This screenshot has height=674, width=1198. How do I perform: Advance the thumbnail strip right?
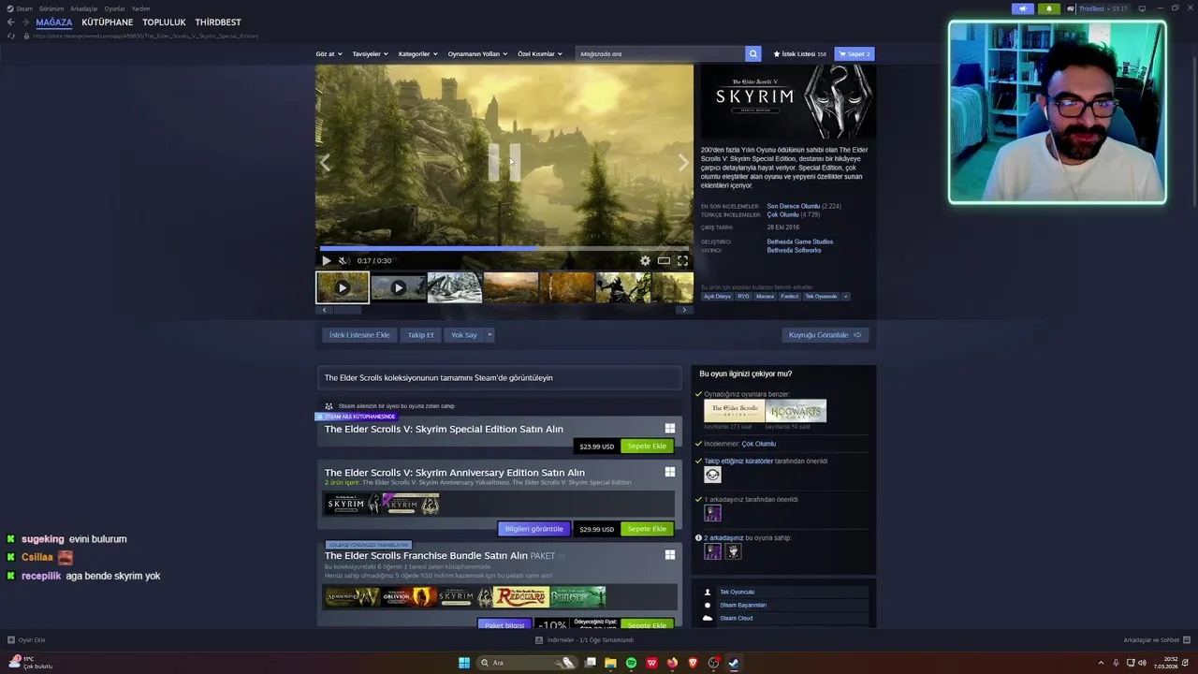684,310
